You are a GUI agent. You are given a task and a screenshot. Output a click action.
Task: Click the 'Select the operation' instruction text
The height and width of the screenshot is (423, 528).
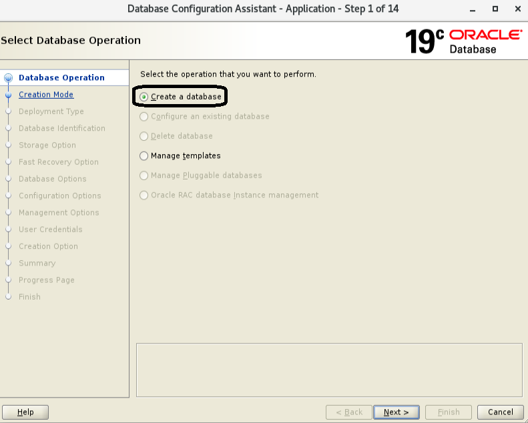tap(228, 74)
